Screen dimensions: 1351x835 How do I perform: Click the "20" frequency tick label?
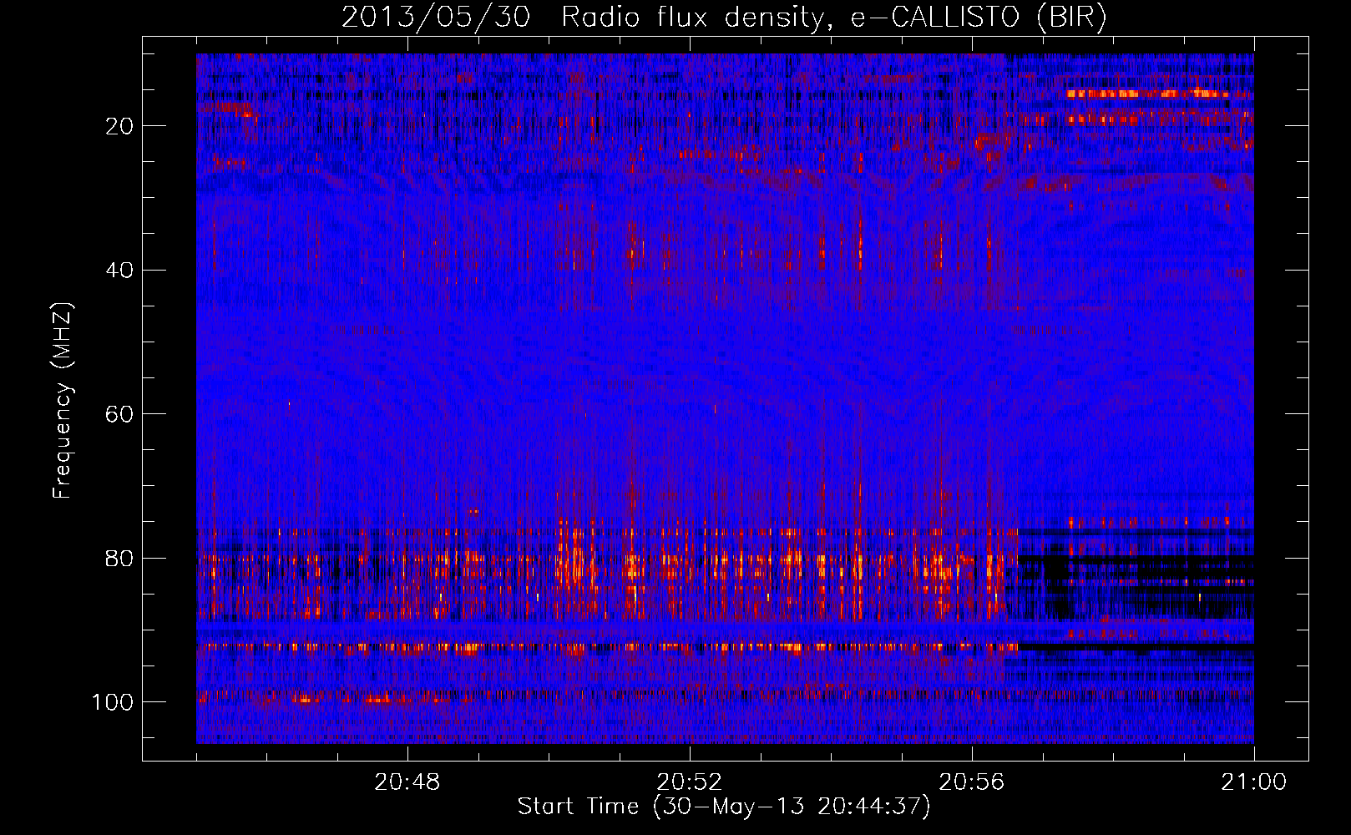pos(120,126)
